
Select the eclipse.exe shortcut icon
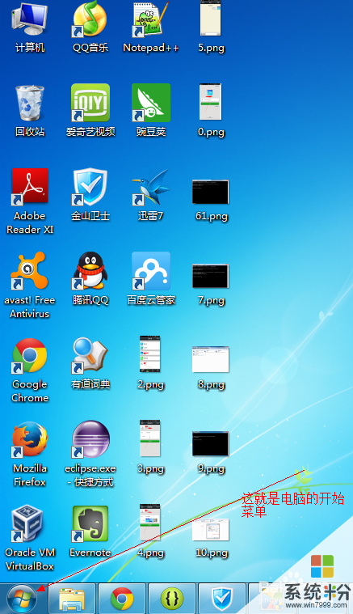tap(90, 439)
